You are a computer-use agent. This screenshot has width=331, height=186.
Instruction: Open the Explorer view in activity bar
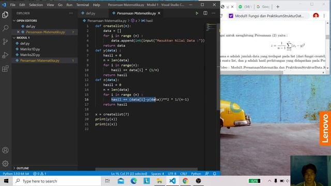click(x=5, y=15)
